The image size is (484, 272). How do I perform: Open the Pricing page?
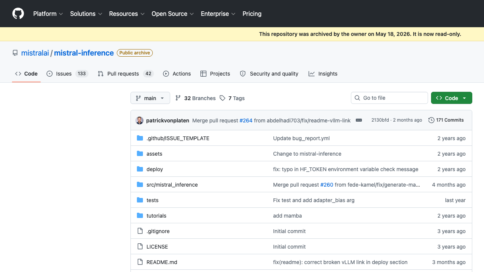[x=252, y=14]
